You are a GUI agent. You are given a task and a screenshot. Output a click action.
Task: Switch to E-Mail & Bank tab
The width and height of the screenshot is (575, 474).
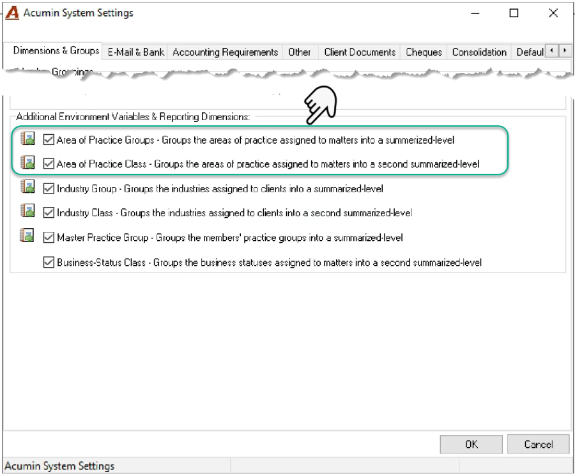[x=135, y=52]
